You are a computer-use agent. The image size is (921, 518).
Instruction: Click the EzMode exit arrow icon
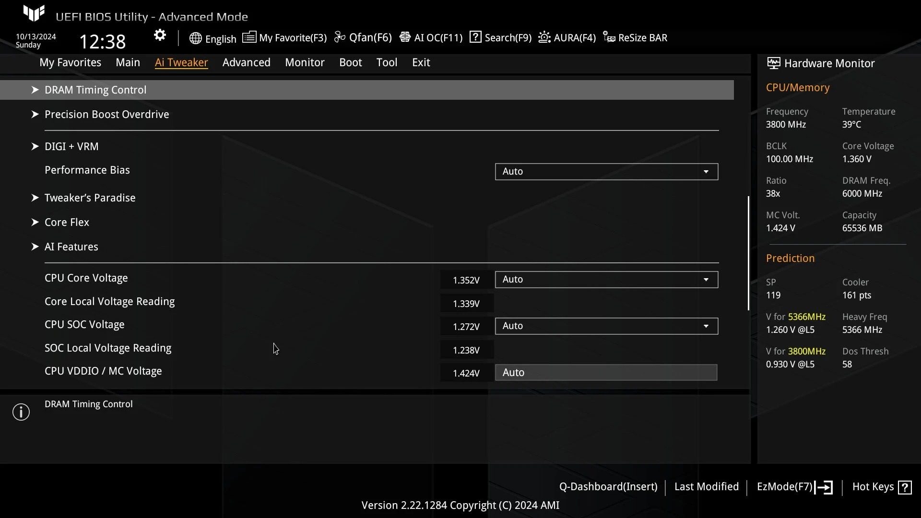point(824,488)
